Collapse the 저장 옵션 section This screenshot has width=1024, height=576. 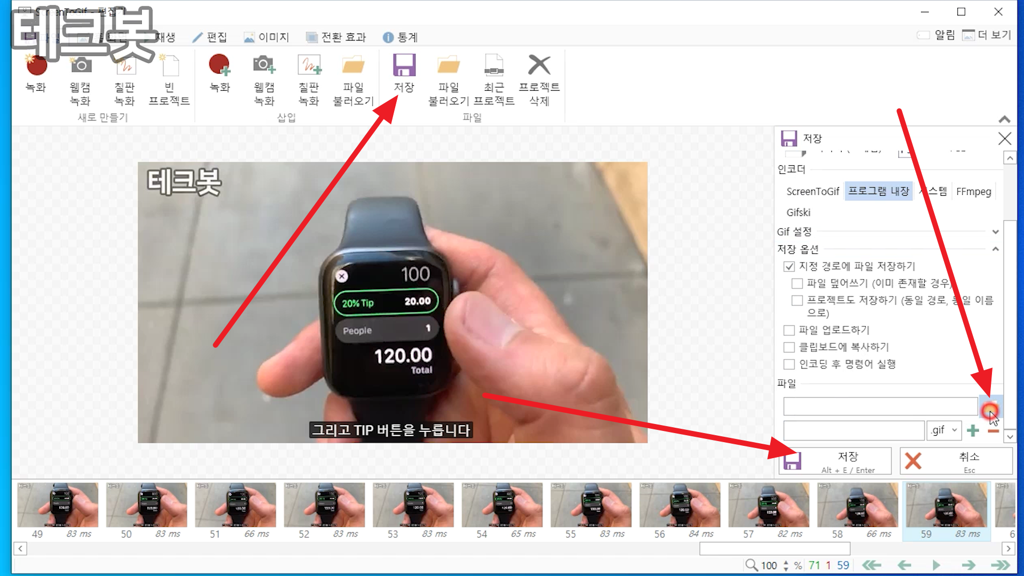tap(995, 249)
